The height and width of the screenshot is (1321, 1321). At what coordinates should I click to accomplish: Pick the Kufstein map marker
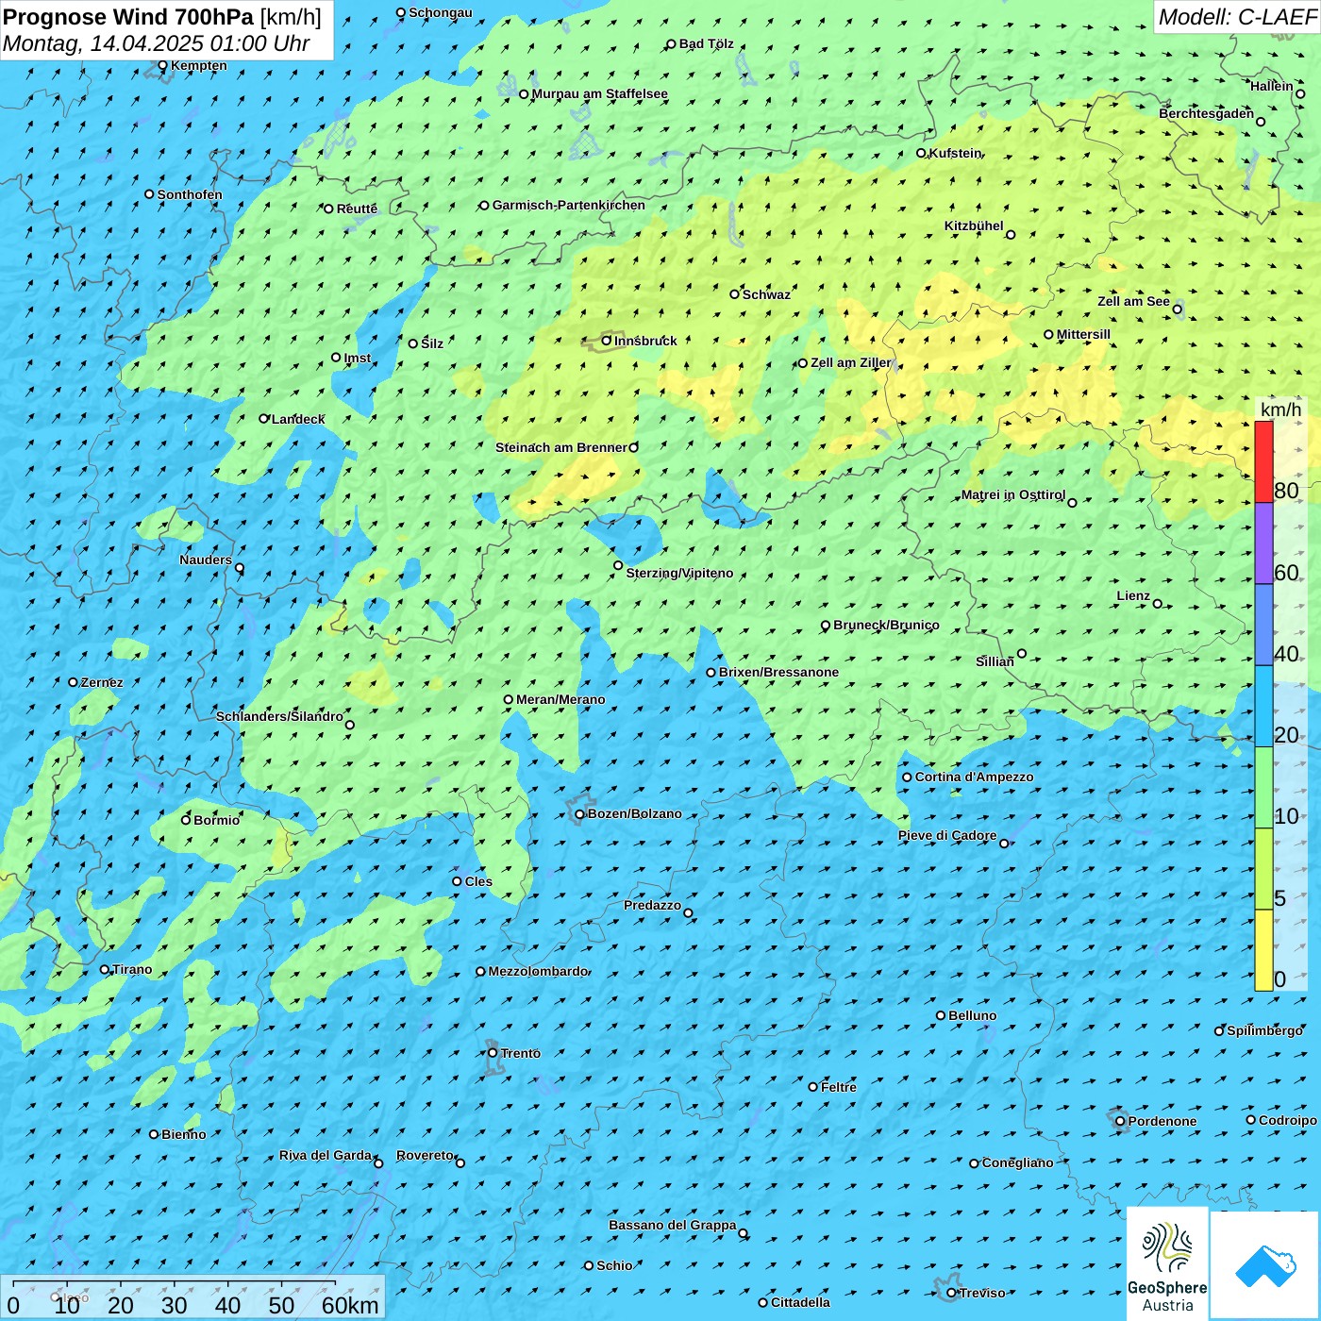[922, 153]
